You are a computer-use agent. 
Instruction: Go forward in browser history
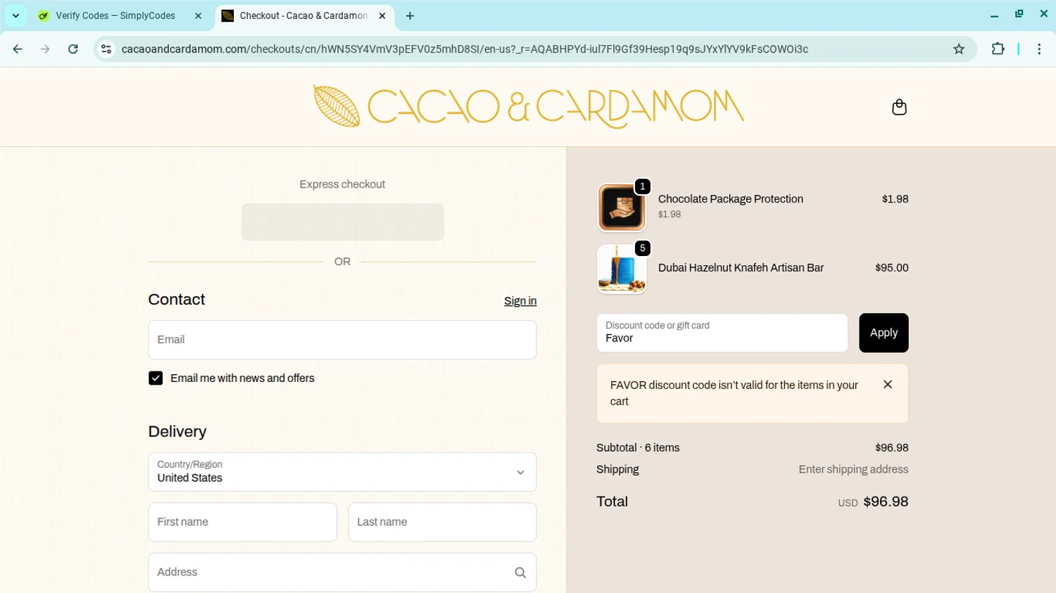pos(45,49)
